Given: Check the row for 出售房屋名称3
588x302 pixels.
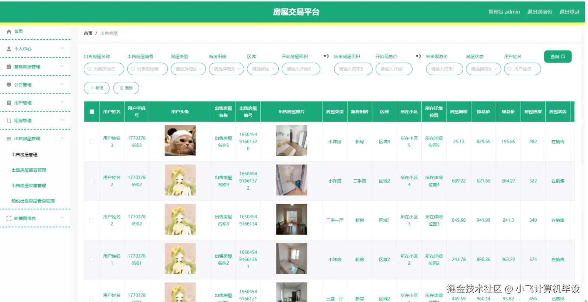Looking at the screenshot, I should [x=91, y=220].
